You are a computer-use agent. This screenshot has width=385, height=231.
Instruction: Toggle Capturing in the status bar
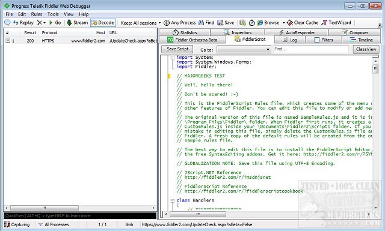click(x=17, y=224)
